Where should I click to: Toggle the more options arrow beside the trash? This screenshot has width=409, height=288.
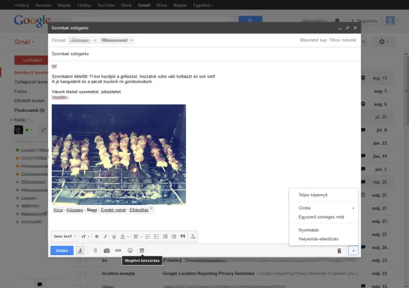[353, 251]
